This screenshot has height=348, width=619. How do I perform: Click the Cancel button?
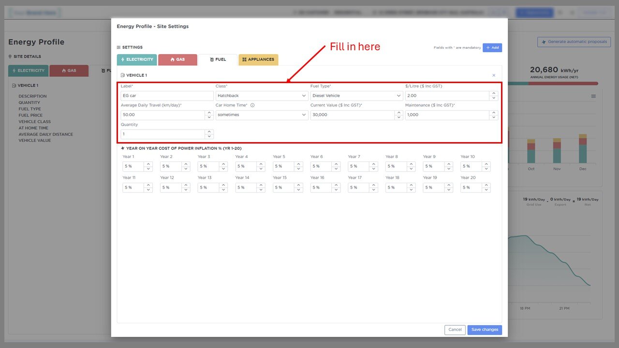pyautogui.click(x=455, y=330)
